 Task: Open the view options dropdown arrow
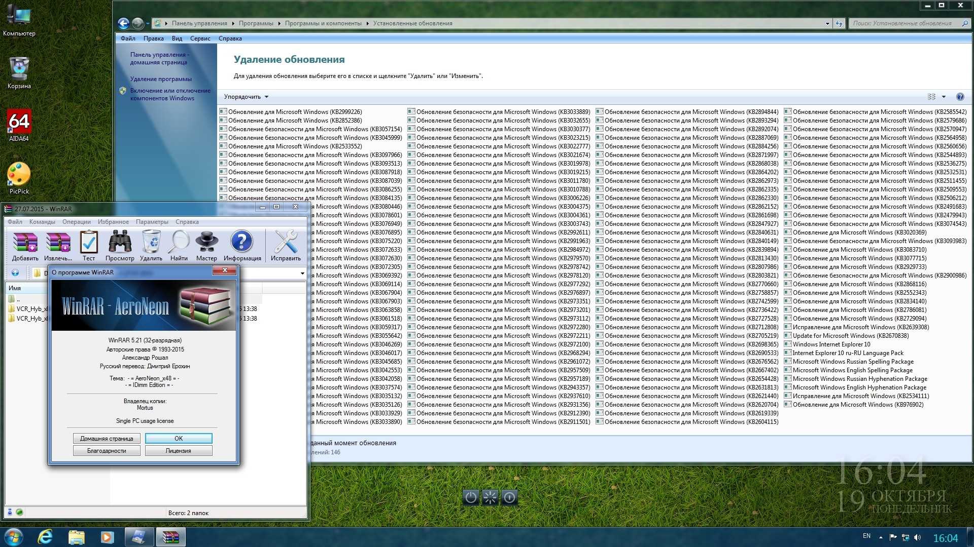coord(944,97)
